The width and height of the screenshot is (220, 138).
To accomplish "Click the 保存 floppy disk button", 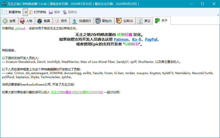I will (x=54, y=12).
